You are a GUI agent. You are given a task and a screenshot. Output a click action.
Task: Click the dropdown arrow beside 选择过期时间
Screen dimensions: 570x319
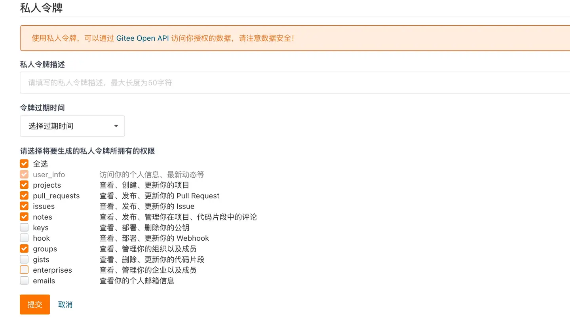pos(116,125)
